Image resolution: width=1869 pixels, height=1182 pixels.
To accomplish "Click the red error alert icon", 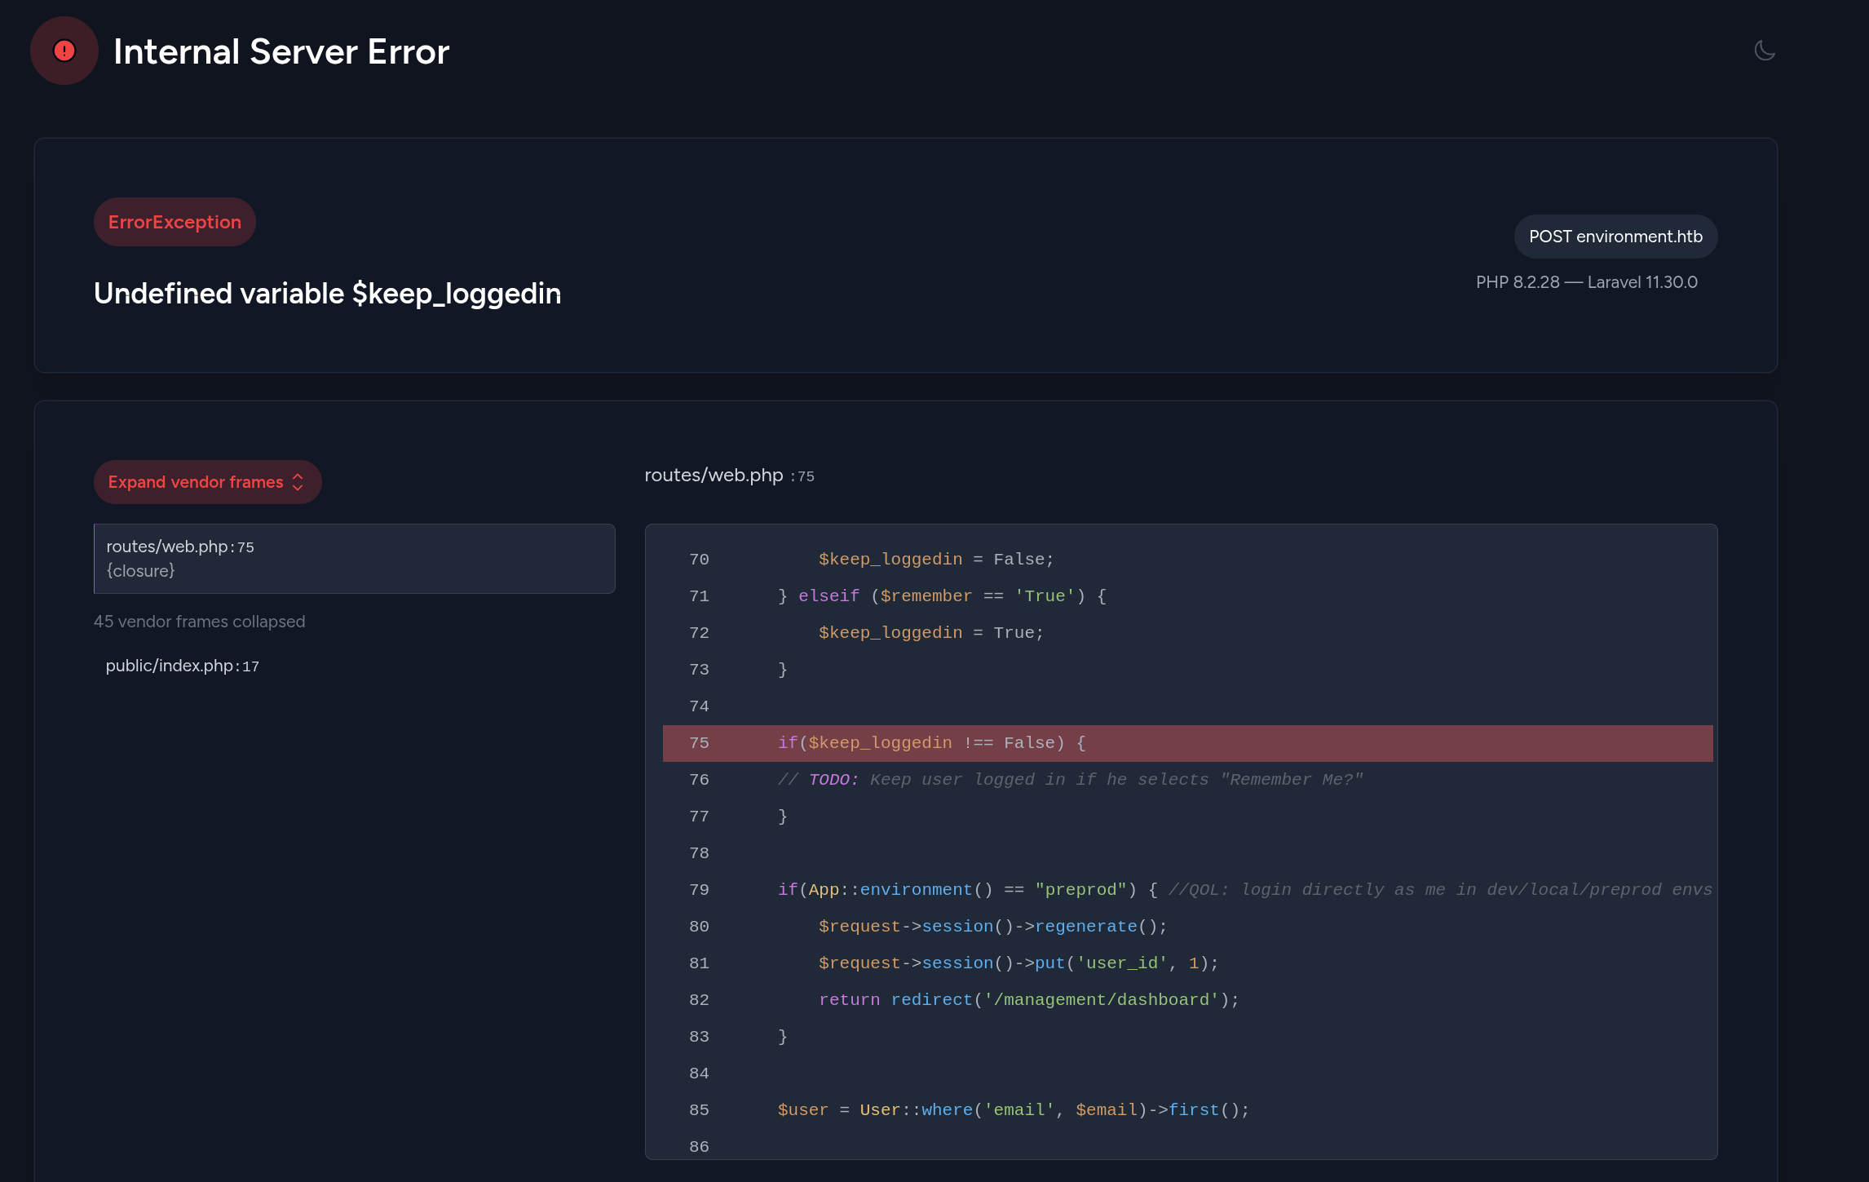I will coord(64,51).
